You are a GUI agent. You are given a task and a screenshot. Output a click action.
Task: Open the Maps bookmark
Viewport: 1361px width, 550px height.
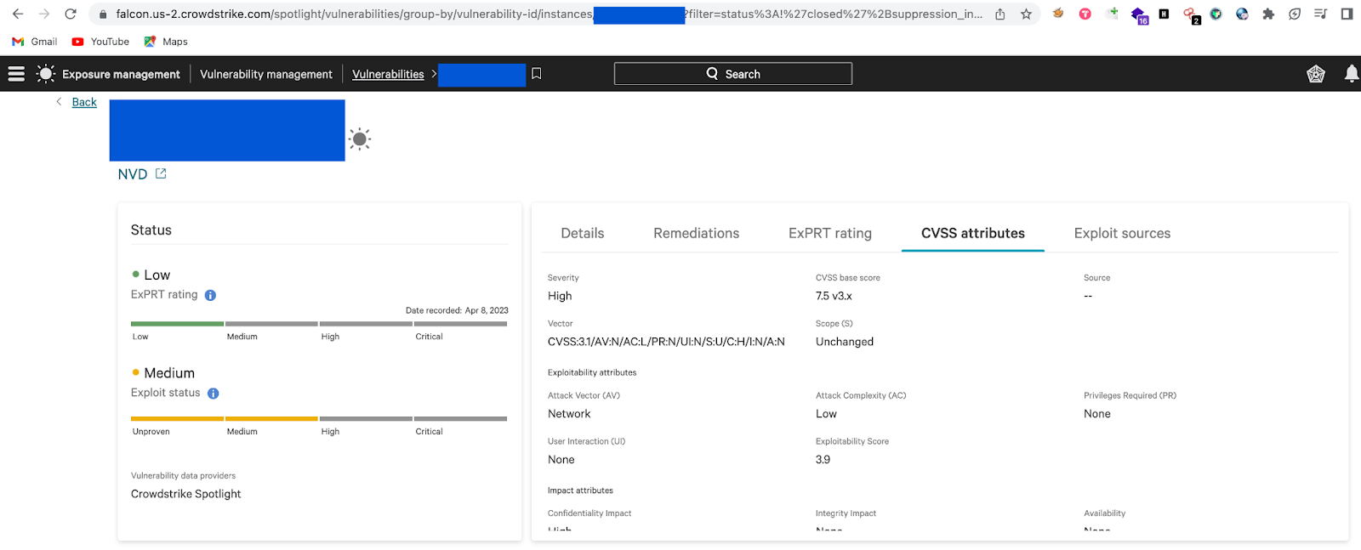166,42
